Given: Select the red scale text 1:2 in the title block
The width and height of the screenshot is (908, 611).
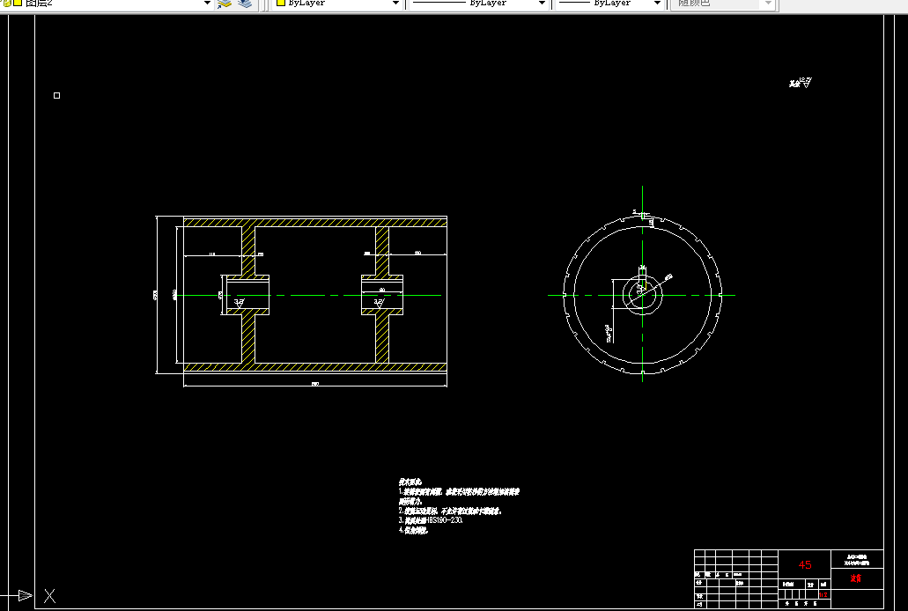Looking at the screenshot, I should coord(823,595).
